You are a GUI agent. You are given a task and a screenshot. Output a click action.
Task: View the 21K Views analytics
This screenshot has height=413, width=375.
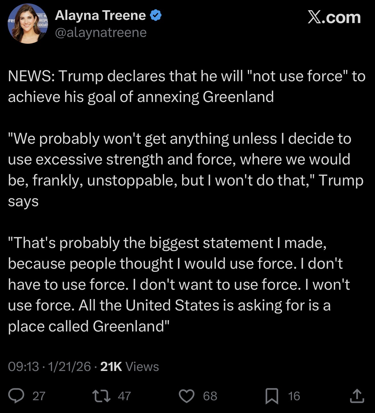tap(130, 366)
